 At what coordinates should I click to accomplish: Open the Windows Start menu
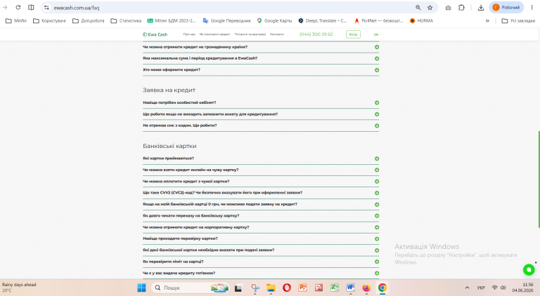141,288
